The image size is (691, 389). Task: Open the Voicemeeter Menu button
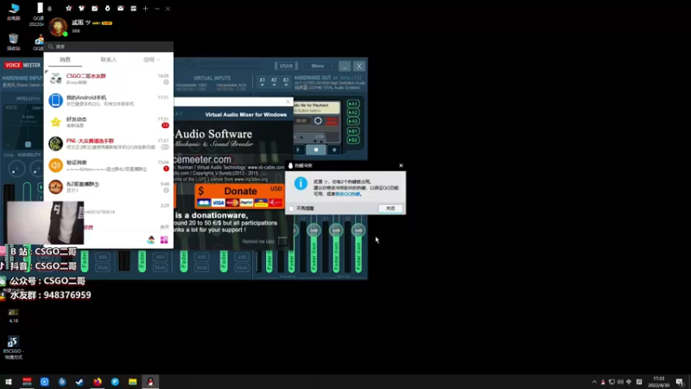pyautogui.click(x=317, y=66)
